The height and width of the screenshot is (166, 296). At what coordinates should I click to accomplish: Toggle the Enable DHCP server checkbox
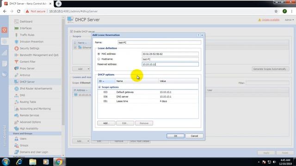71,31
